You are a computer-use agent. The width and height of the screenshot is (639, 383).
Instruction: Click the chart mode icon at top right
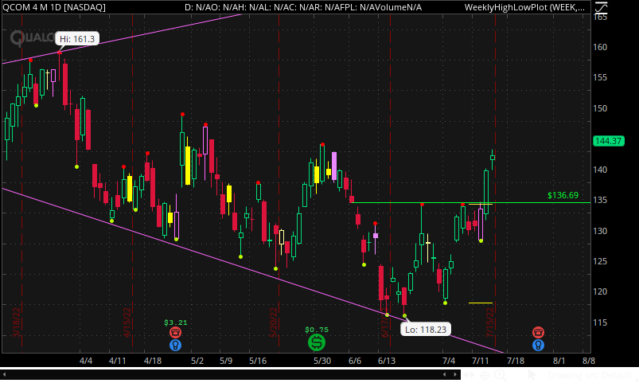point(601,7)
